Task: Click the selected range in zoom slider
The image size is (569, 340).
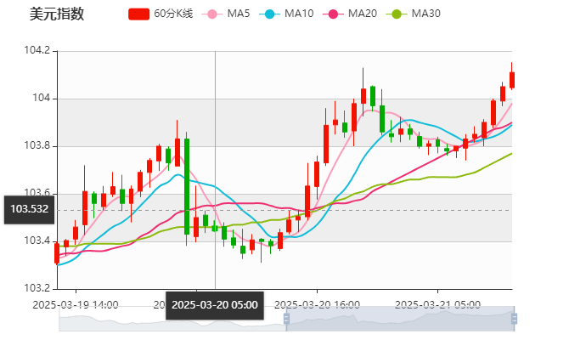Action: (397, 318)
